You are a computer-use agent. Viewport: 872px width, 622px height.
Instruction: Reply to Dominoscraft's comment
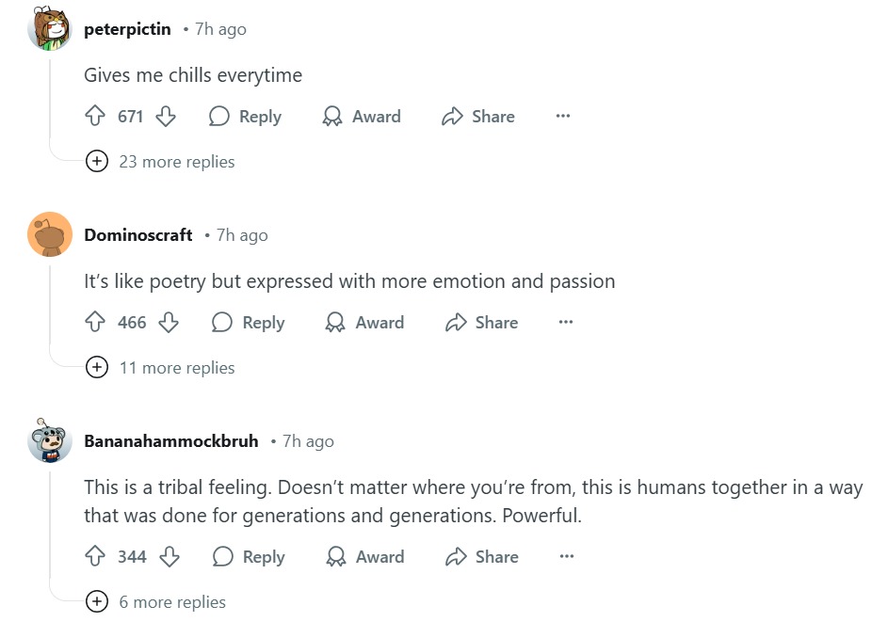pos(248,323)
